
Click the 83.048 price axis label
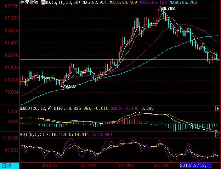12,55
